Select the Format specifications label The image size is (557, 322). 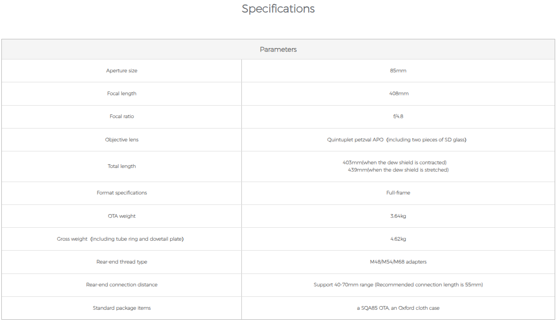pyautogui.click(x=122, y=193)
